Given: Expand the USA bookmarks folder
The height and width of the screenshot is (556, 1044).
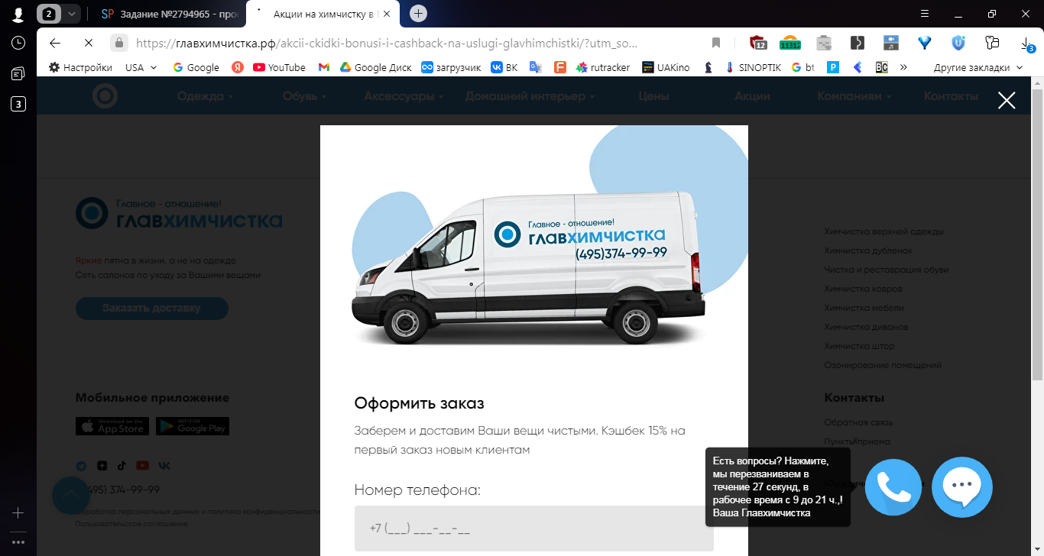Looking at the screenshot, I should 141,67.
